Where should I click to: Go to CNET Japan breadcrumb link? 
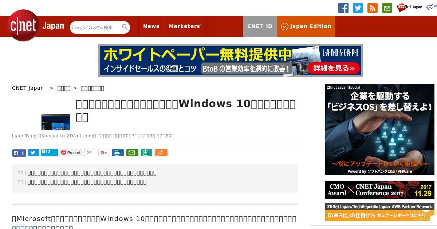point(28,88)
